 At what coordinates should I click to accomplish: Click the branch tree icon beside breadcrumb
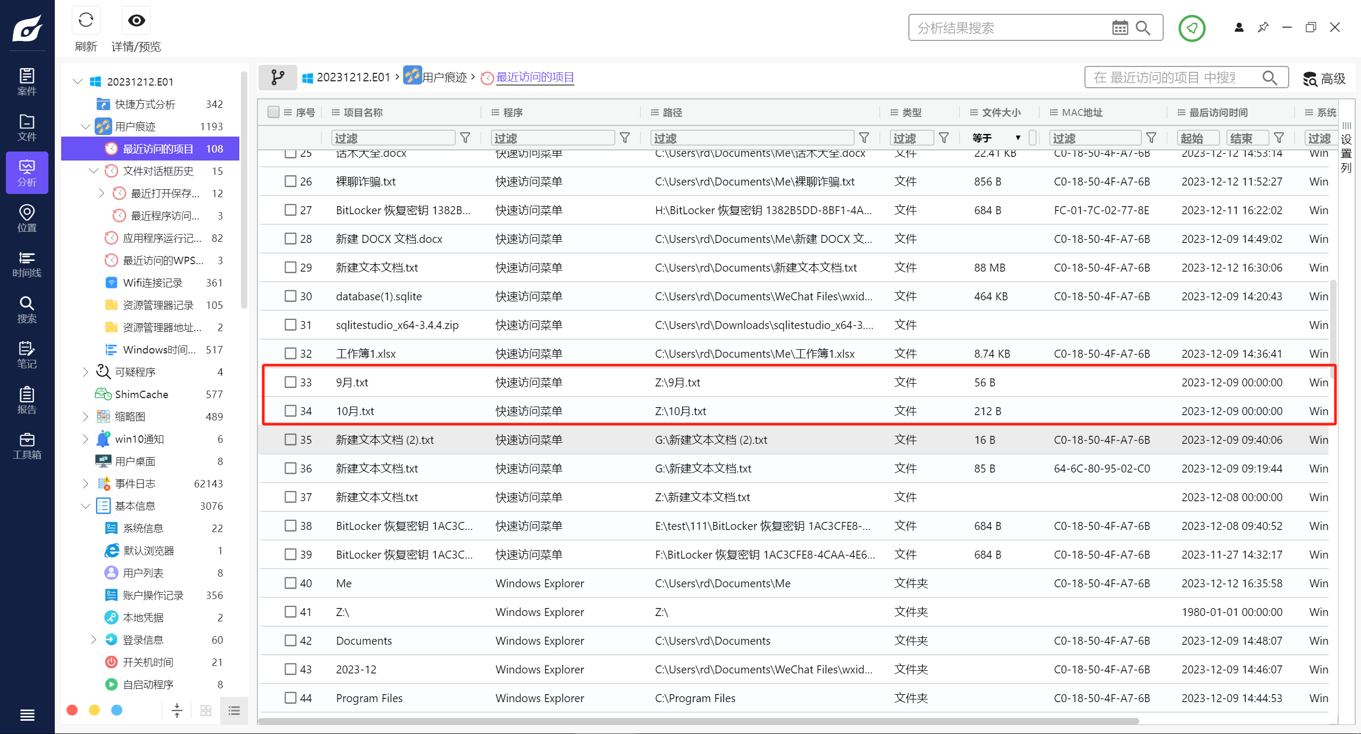point(278,78)
